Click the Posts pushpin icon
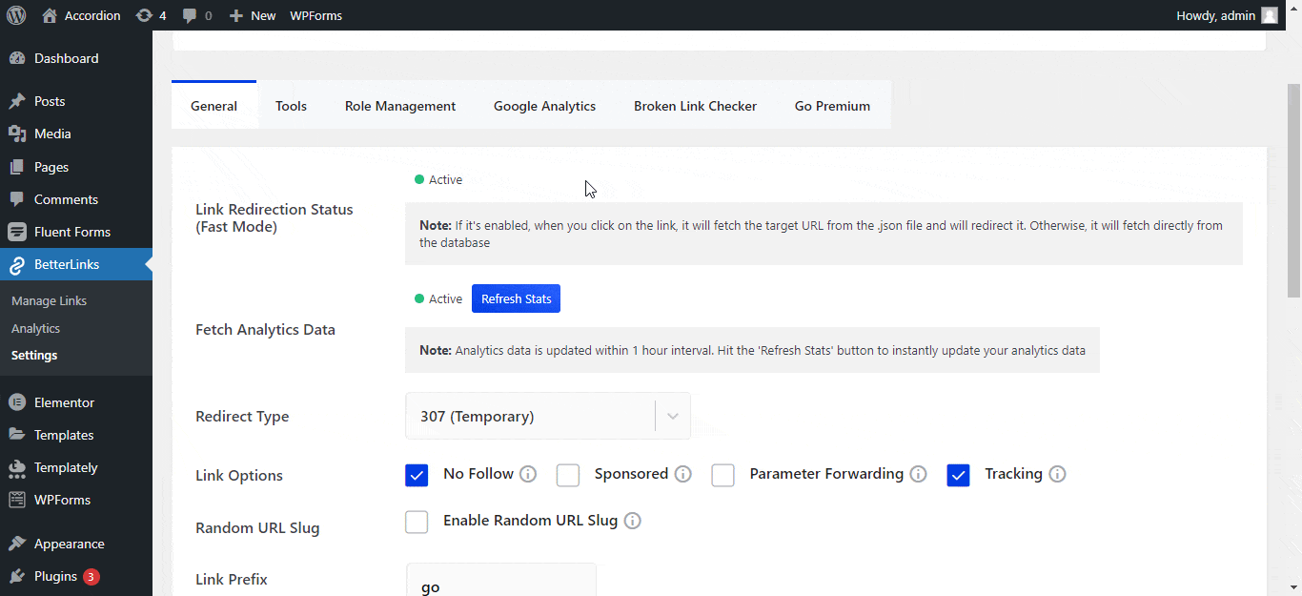The image size is (1302, 596). [x=17, y=101]
